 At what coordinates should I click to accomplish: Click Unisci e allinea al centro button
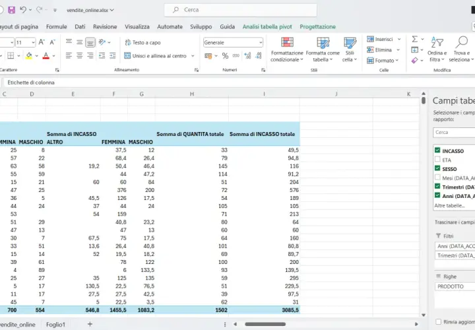click(156, 55)
